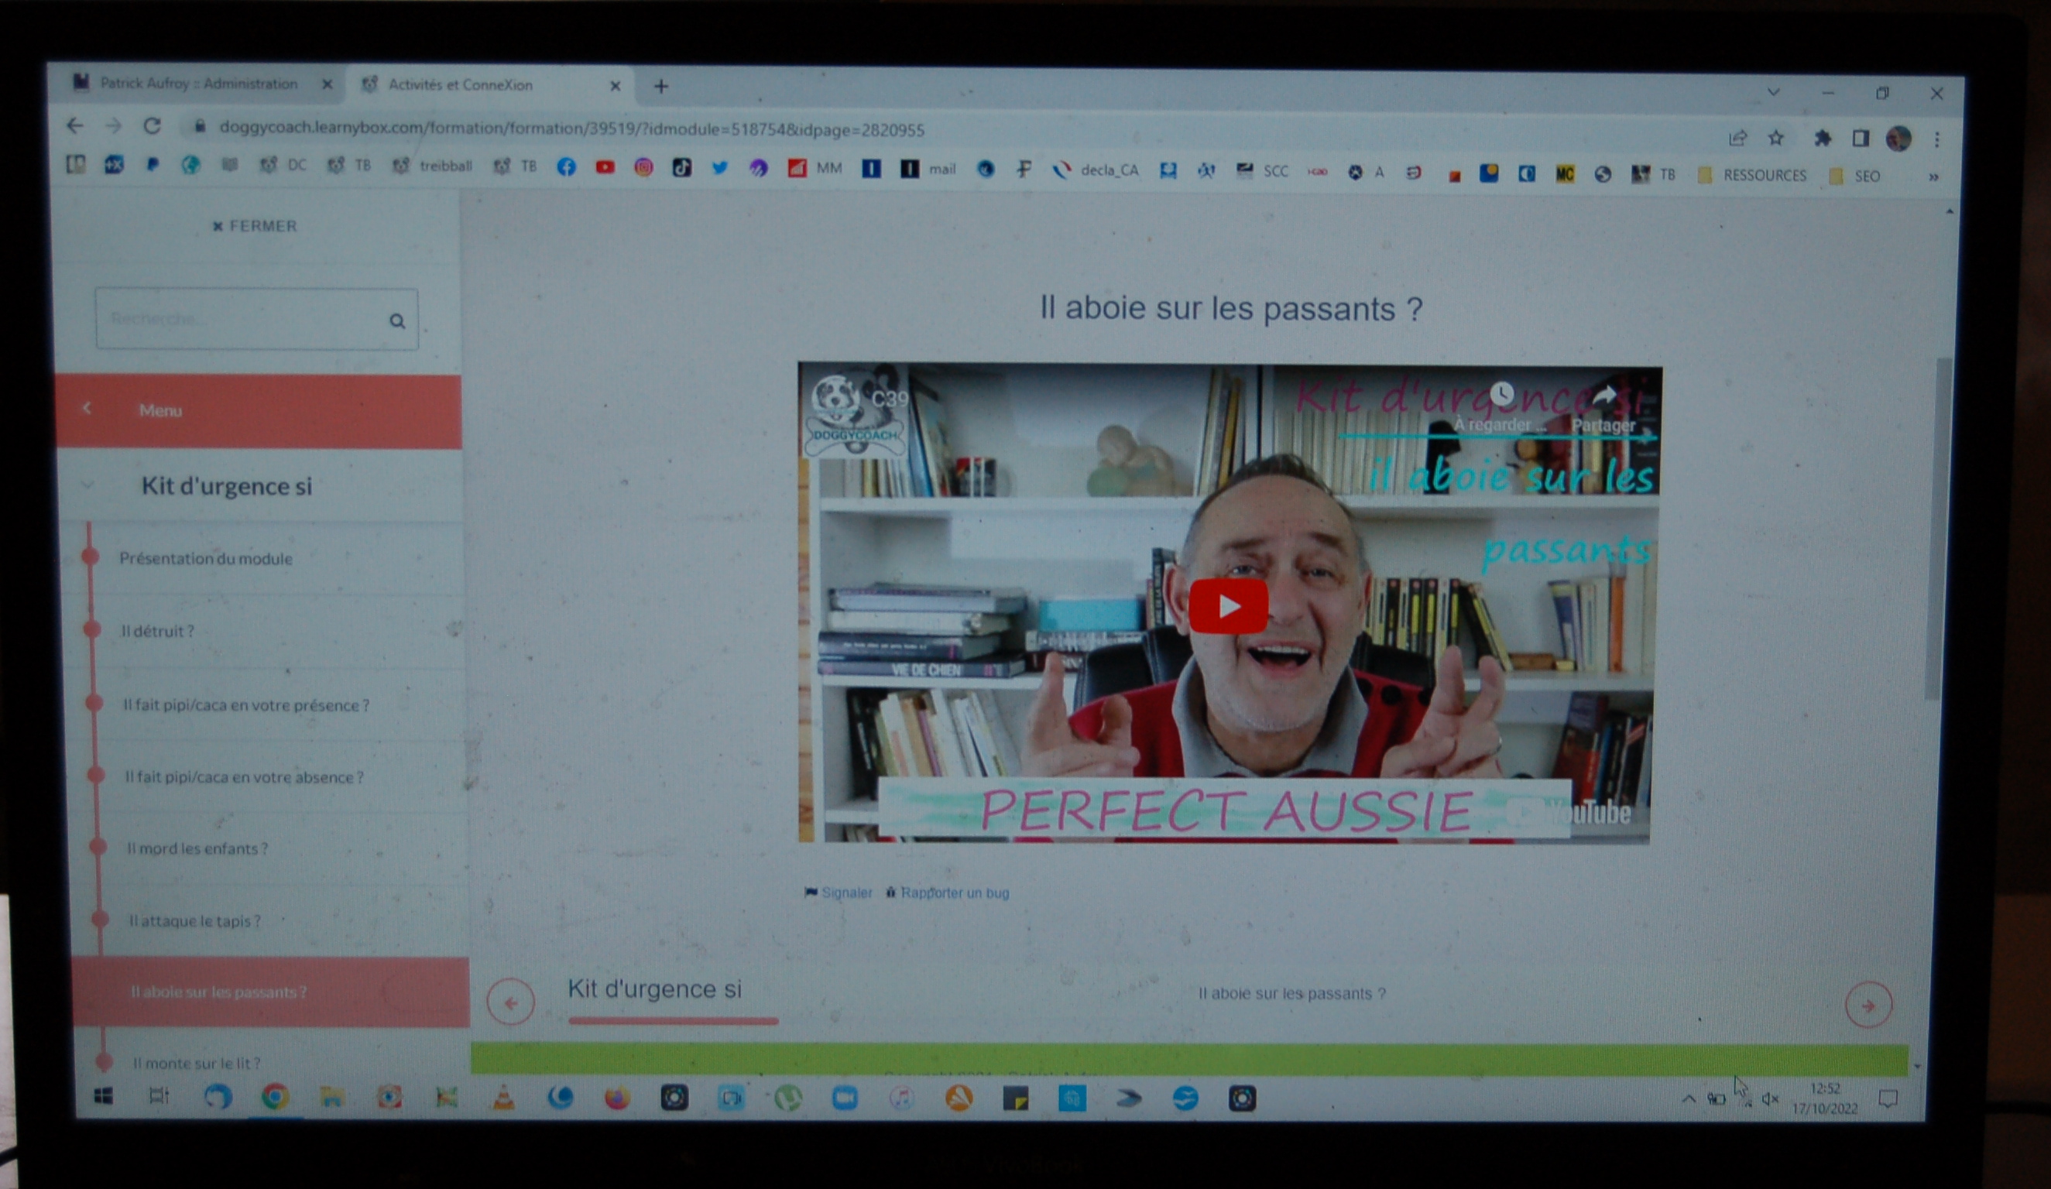Open Présentation du module lesson
The height and width of the screenshot is (1189, 2051).
pyautogui.click(x=206, y=558)
